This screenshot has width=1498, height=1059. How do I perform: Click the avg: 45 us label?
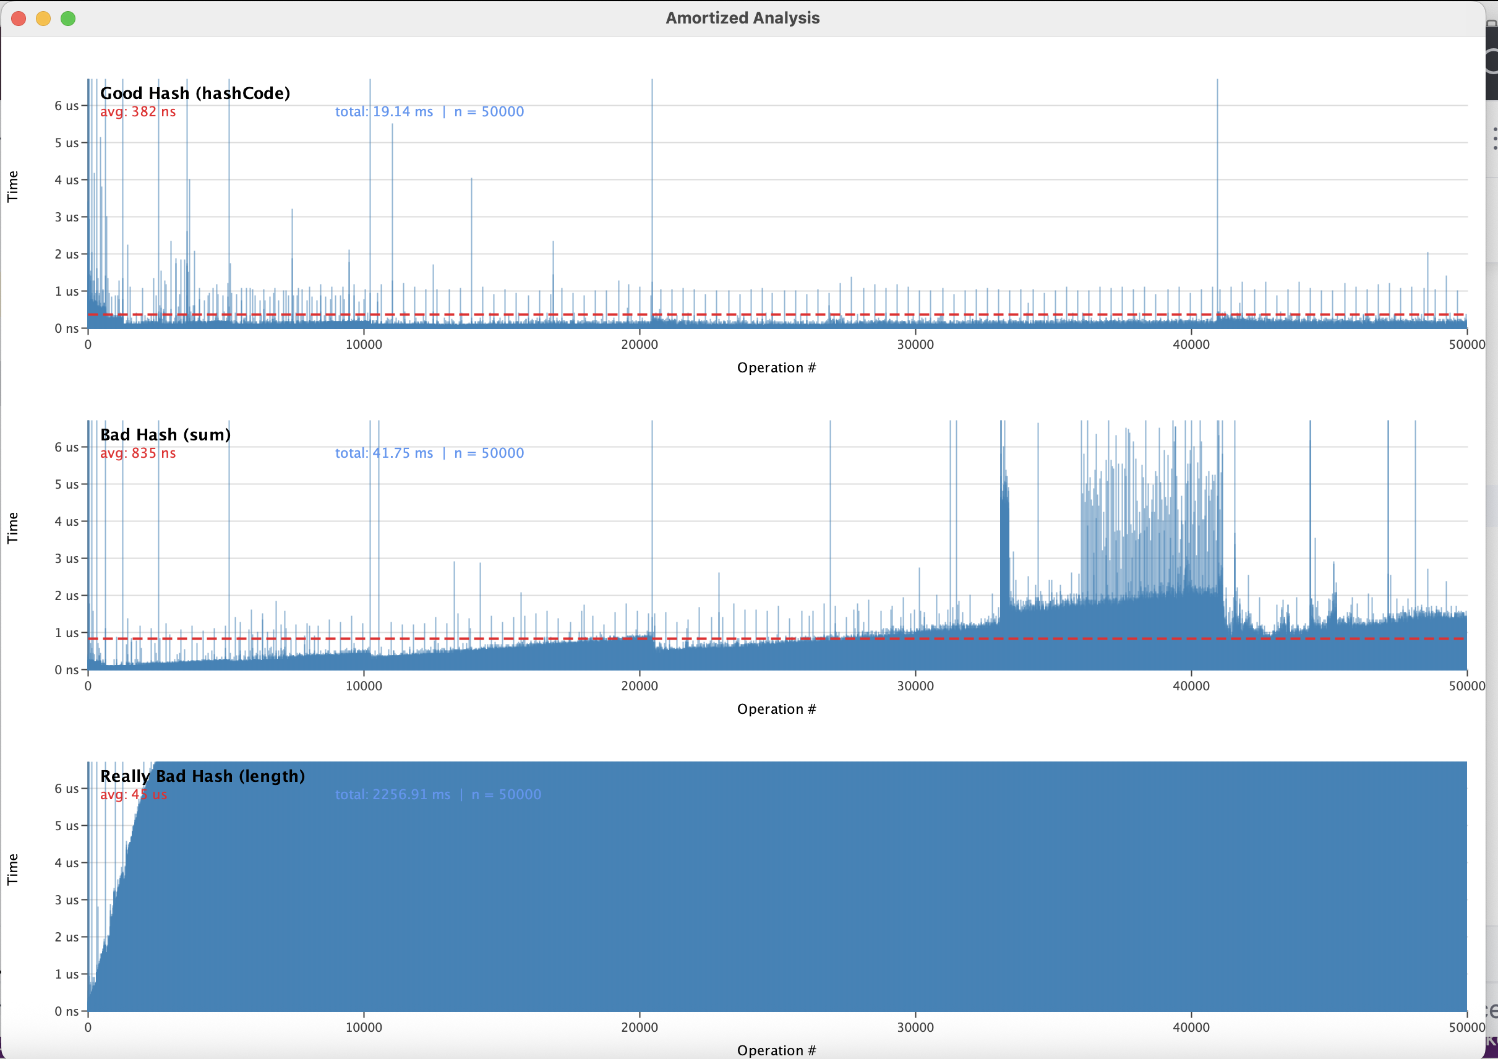[x=133, y=794]
